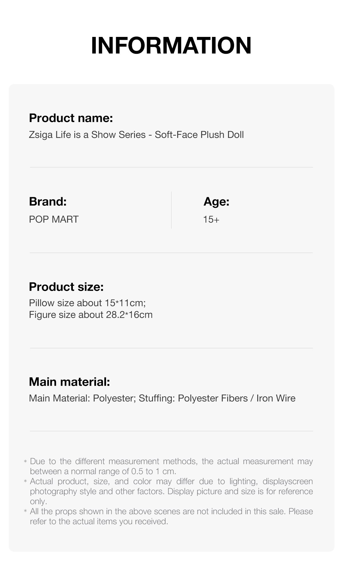Select the 15+ age value
The height and width of the screenshot is (564, 343).
[x=211, y=219]
